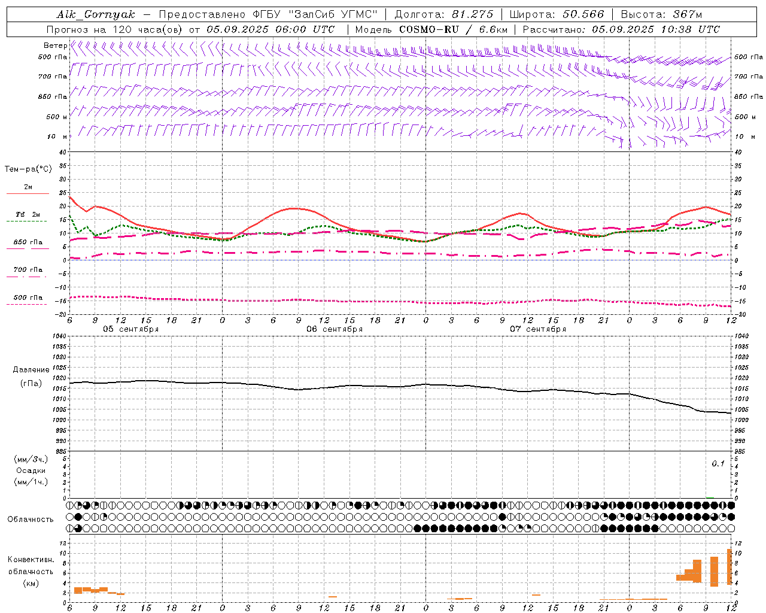
Task: Click the Высота: 367м value
Action: coord(661,14)
